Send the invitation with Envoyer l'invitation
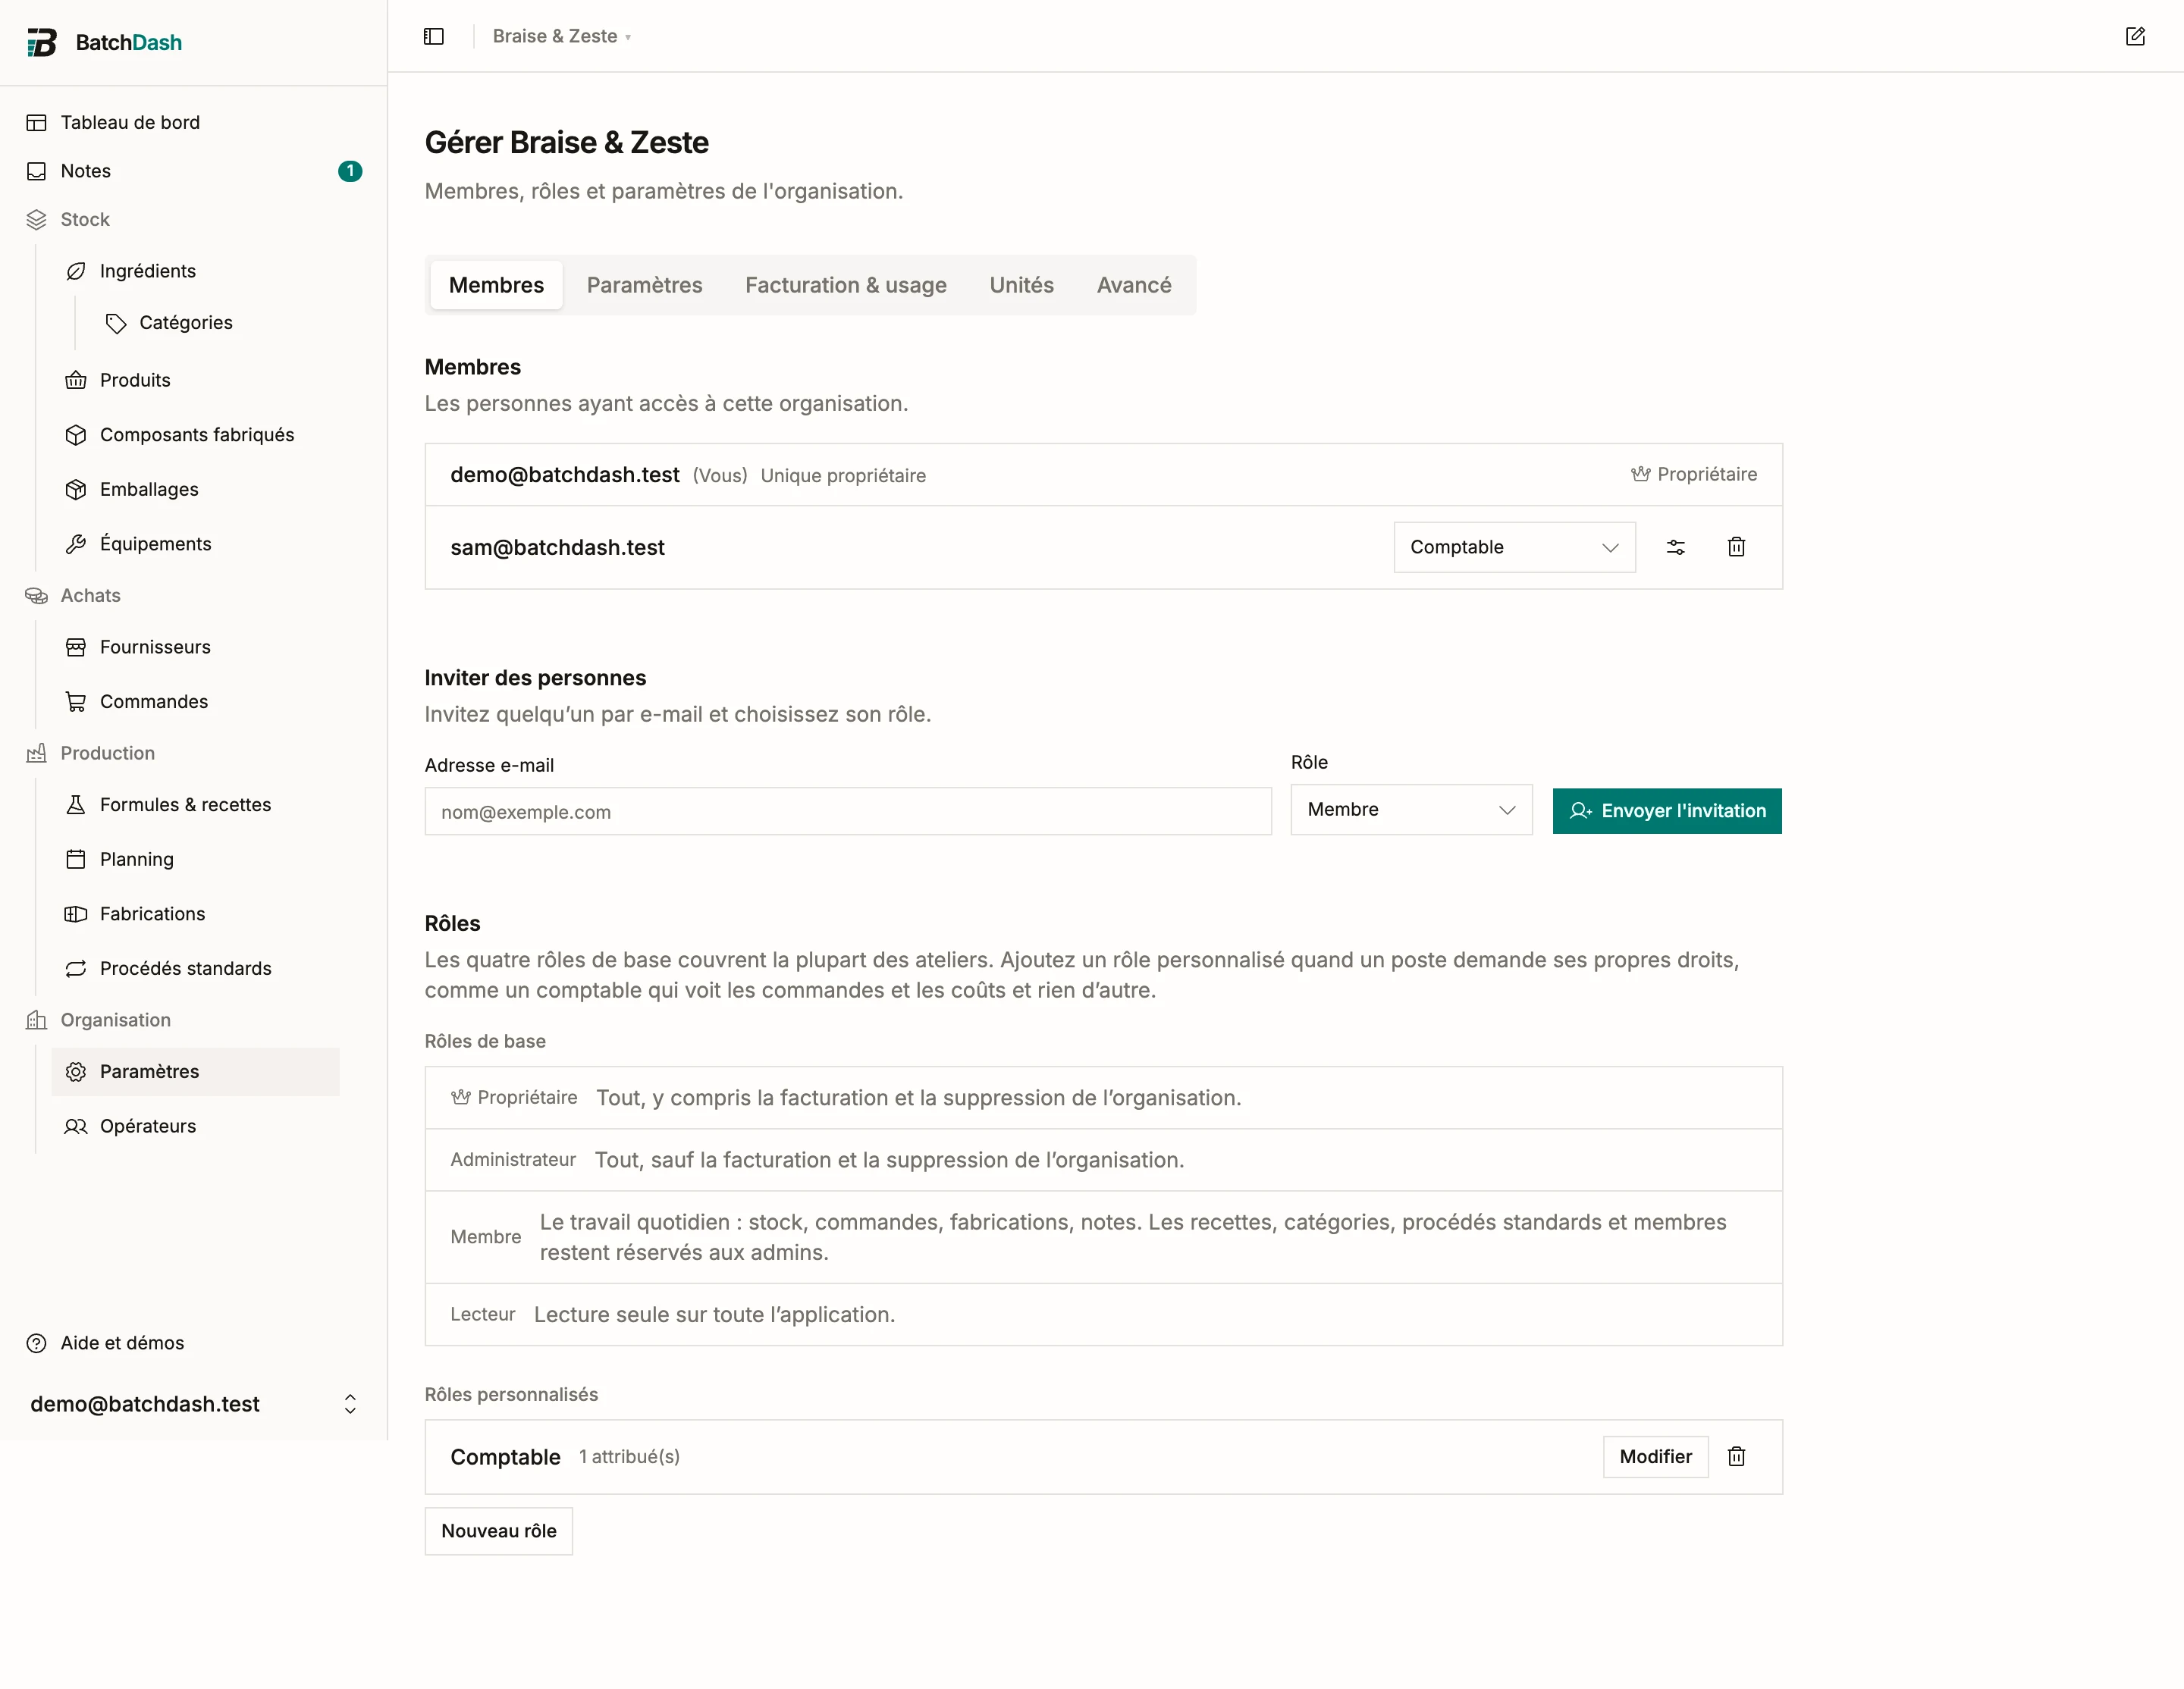 (1667, 810)
